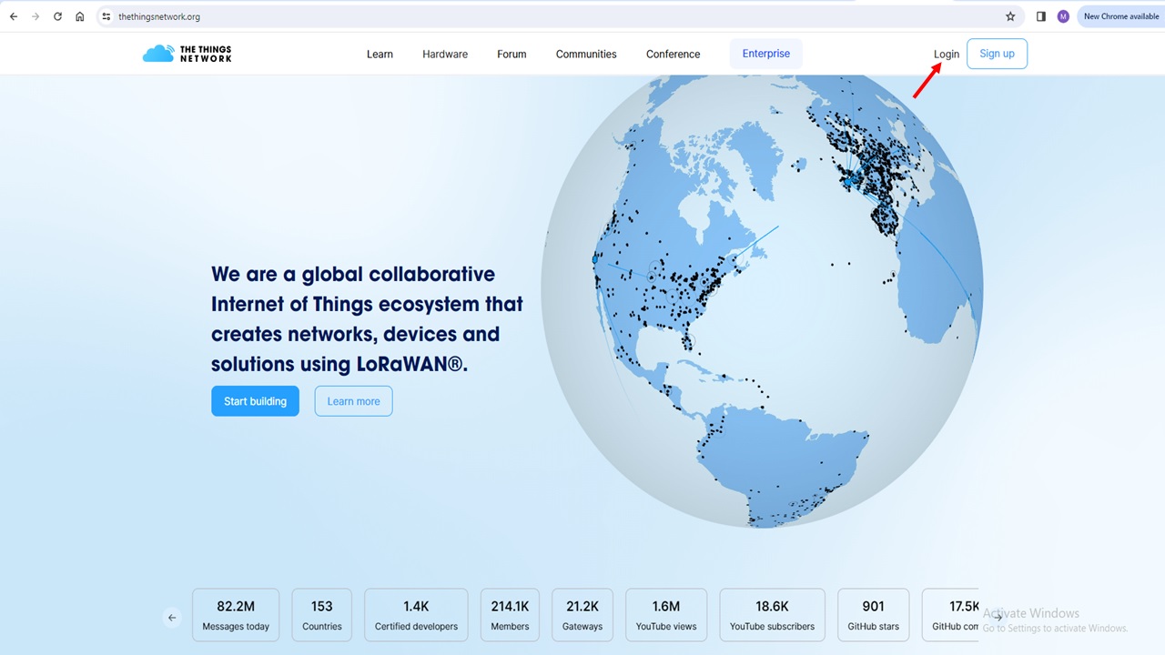The width and height of the screenshot is (1165, 655).
Task: Bookmark this page with the star icon
Action: click(x=1010, y=16)
